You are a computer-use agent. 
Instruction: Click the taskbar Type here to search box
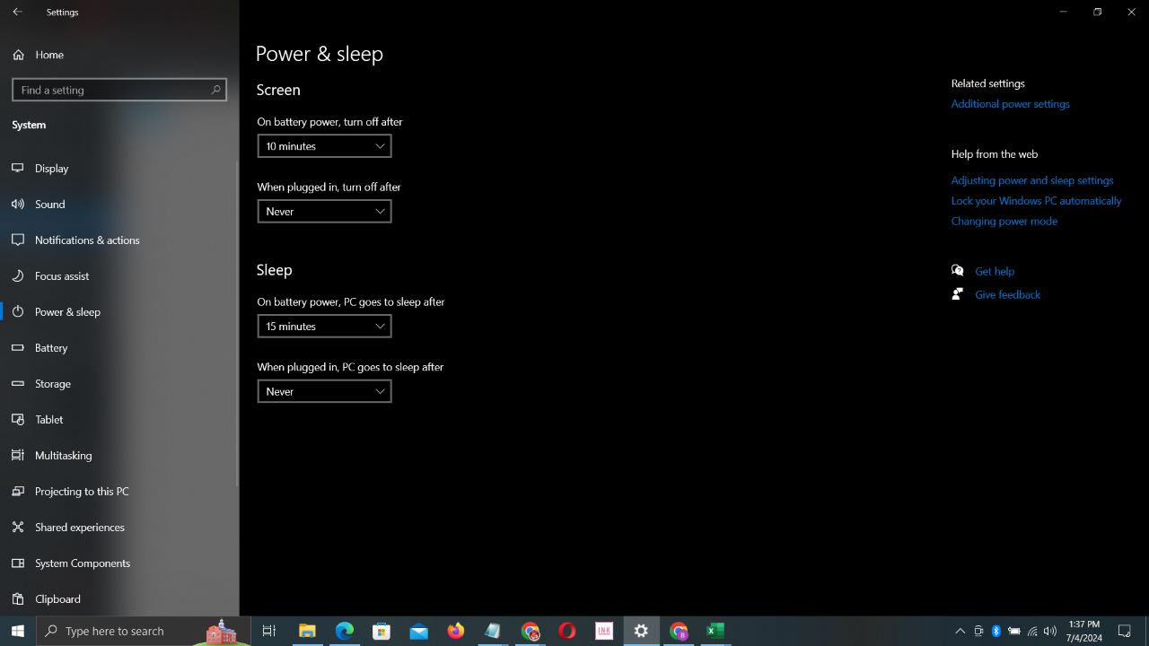144,631
